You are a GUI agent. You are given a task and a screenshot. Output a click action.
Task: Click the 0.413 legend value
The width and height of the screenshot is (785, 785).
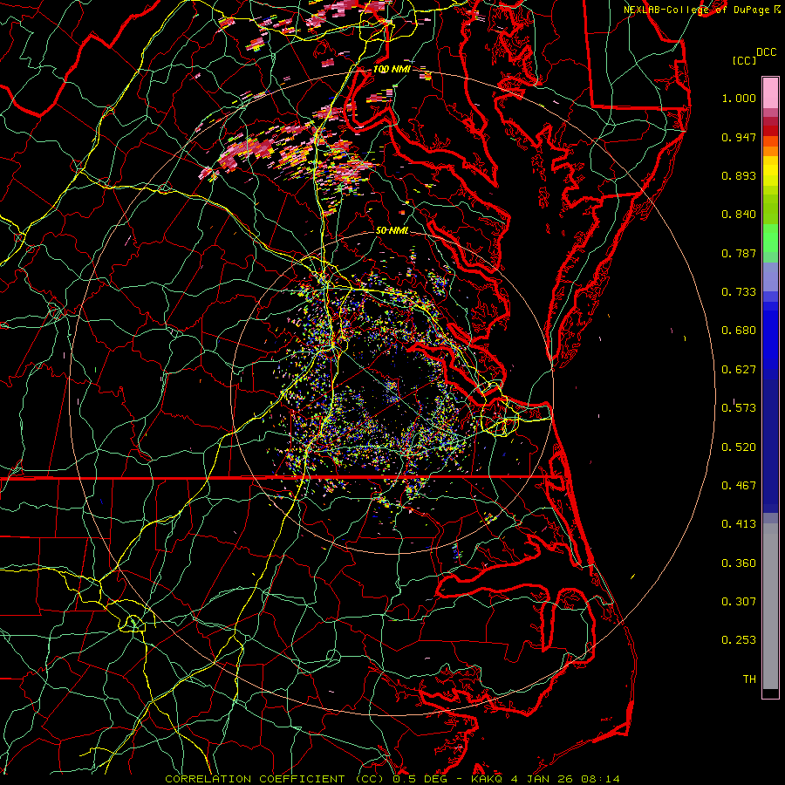[739, 523]
